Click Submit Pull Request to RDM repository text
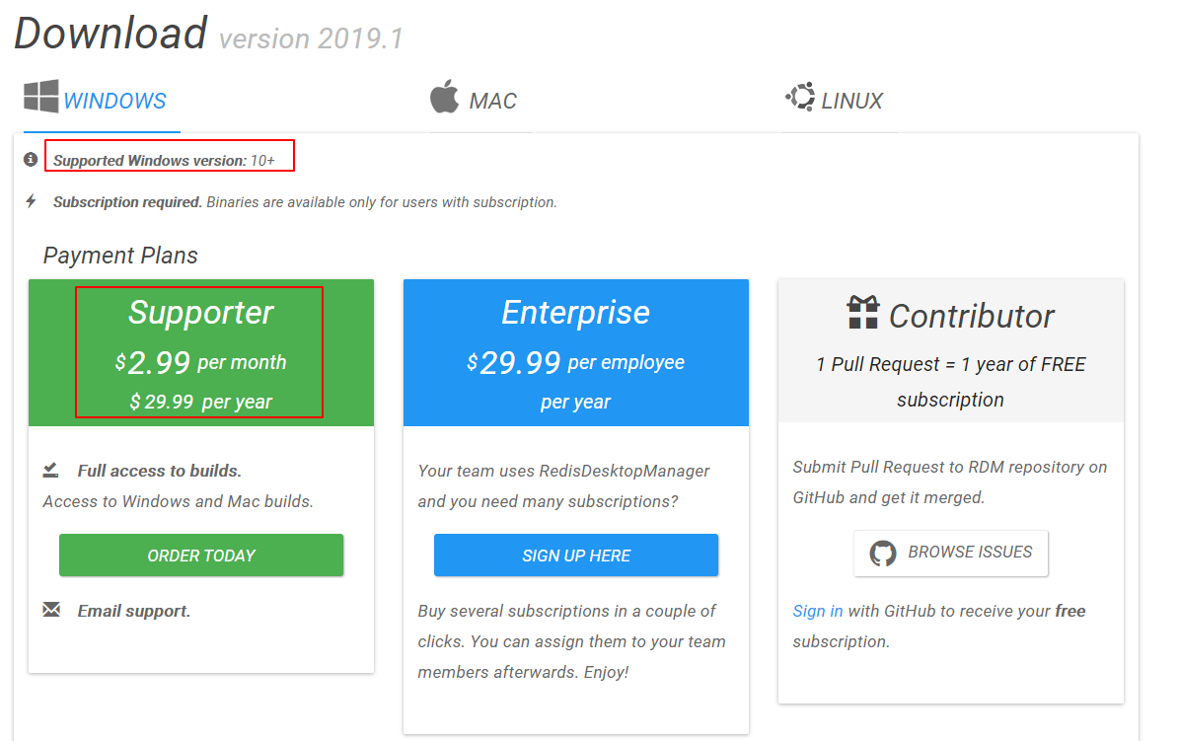 tap(950, 482)
